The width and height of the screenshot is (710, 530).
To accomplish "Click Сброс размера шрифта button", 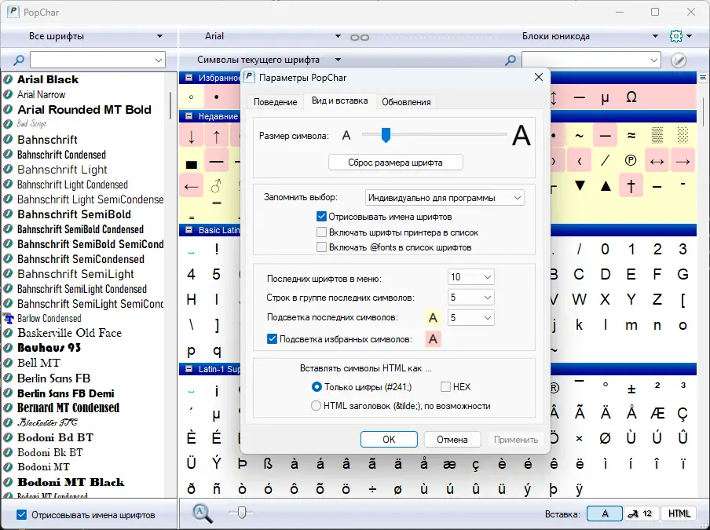I will coord(395,163).
